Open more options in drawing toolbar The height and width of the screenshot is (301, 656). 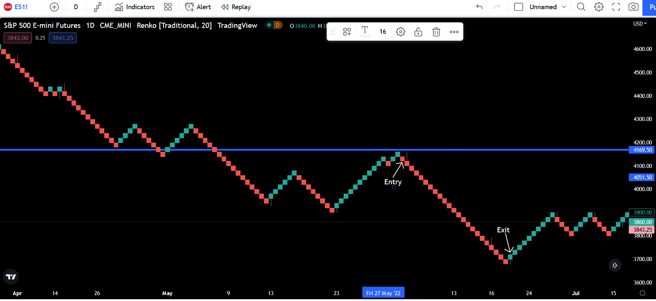454,32
